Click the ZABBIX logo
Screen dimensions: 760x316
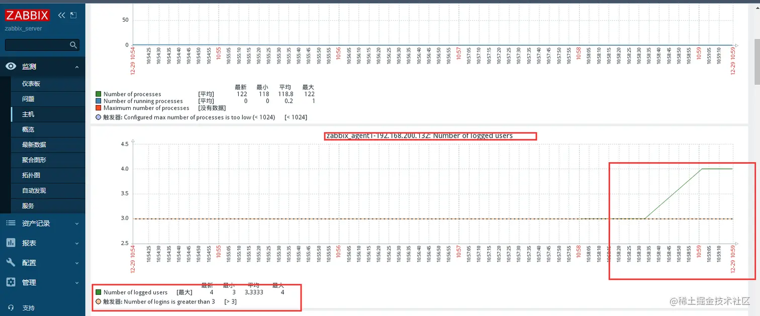pyautogui.click(x=28, y=15)
